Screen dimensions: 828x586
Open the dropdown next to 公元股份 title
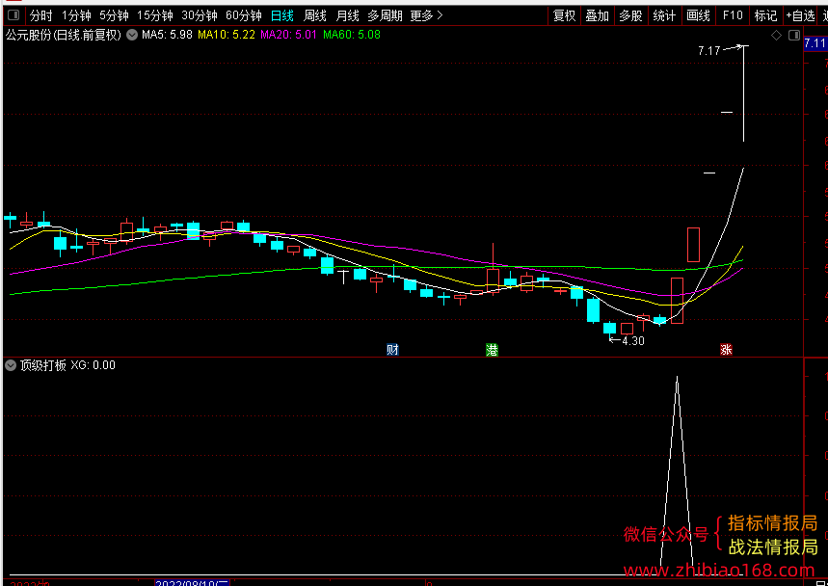(x=132, y=36)
